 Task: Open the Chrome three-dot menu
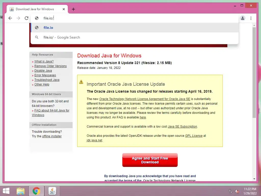click(x=251, y=18)
